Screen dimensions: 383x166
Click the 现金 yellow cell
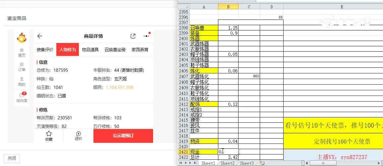click(x=204, y=152)
